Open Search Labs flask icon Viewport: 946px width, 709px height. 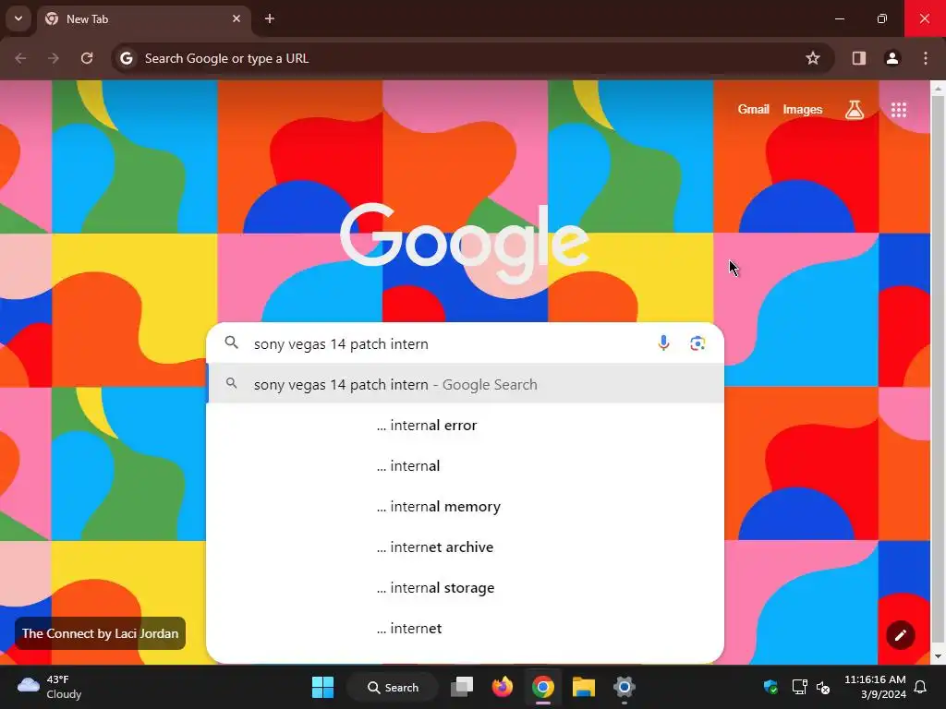tap(855, 109)
